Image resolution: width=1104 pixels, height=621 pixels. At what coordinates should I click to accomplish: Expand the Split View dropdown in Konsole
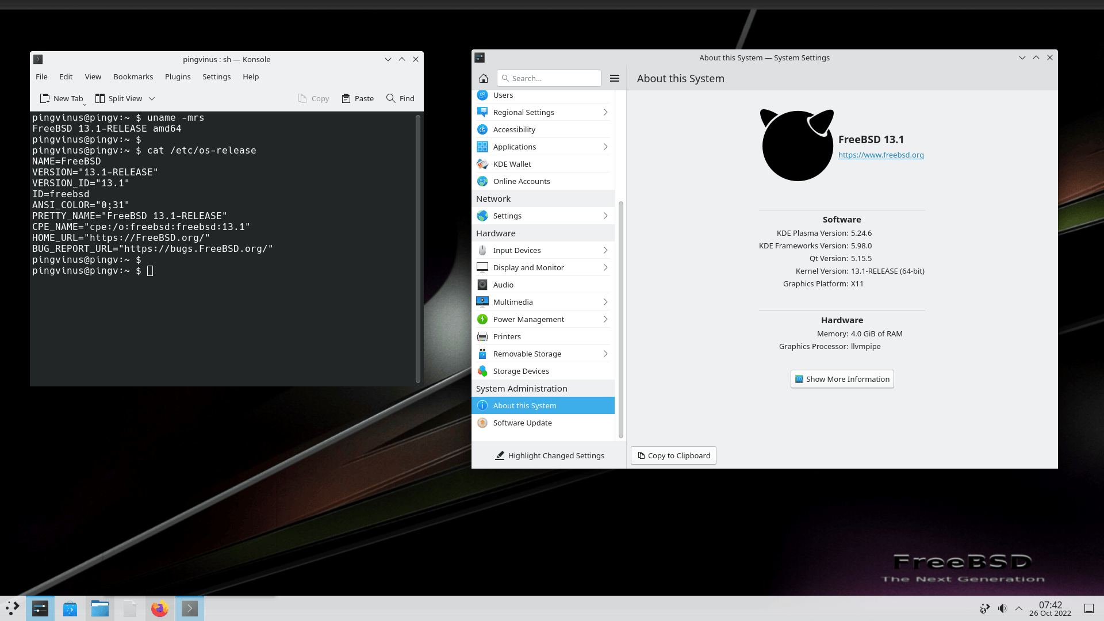coord(152,98)
